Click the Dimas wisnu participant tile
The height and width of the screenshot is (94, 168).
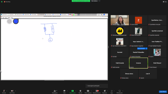click(x=129, y=74)
